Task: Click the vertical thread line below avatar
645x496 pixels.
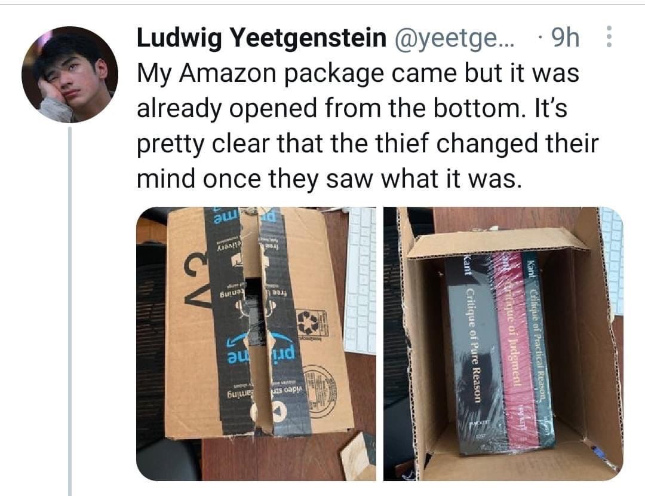Action: [70, 311]
